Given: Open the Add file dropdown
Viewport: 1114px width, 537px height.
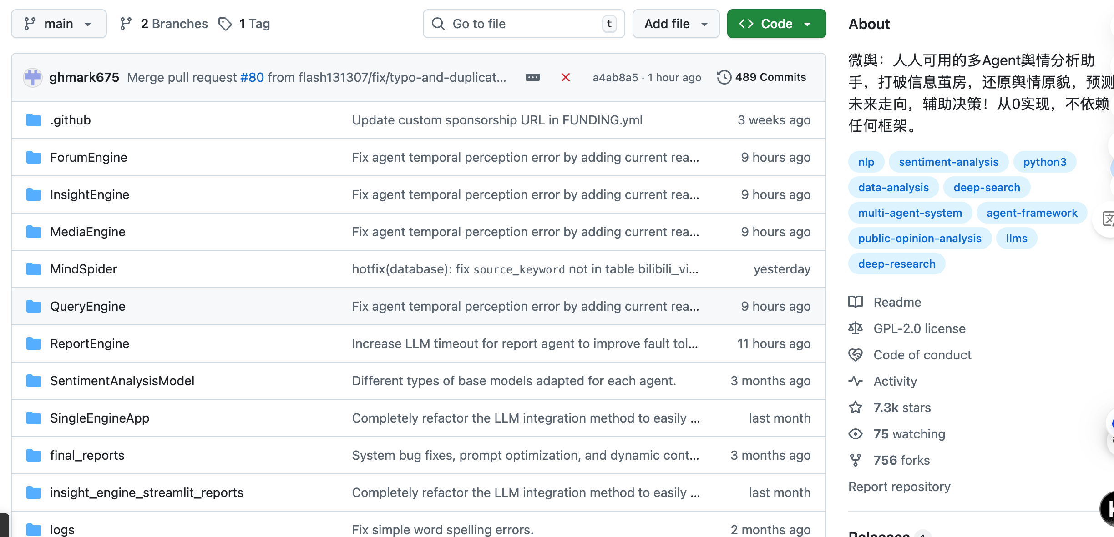Looking at the screenshot, I should [x=676, y=24].
